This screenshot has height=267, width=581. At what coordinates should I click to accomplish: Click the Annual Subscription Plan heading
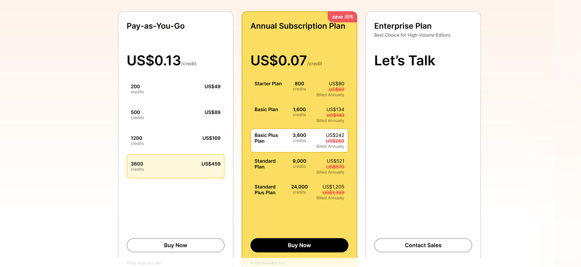pos(297,26)
